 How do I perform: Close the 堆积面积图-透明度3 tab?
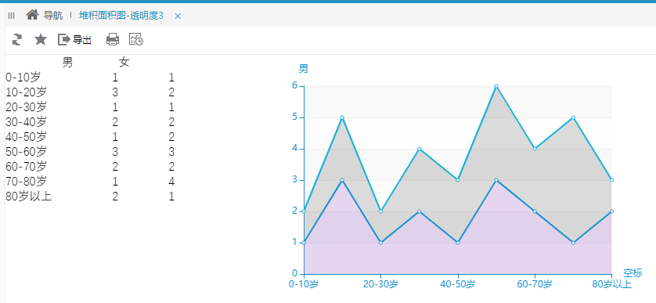178,16
